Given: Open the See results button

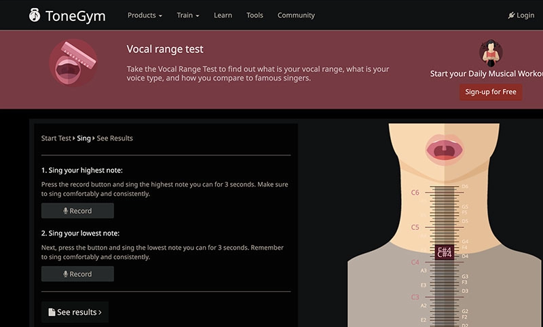Looking at the screenshot, I should coord(75,312).
